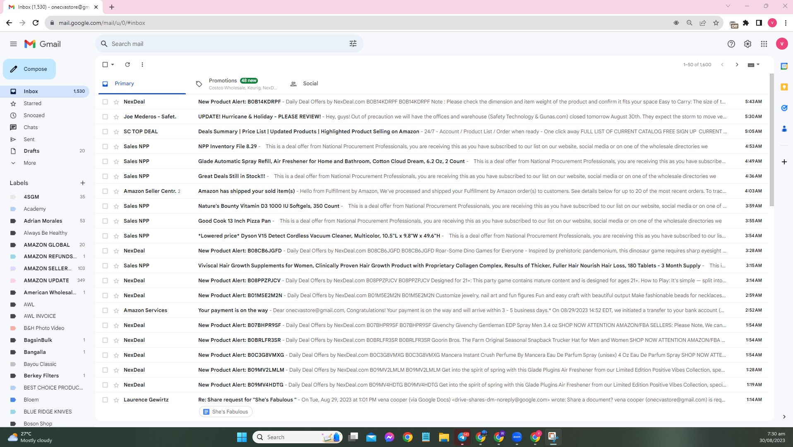Expand the select-all dropdown arrow
Viewport: 793px width, 447px height.
113,65
